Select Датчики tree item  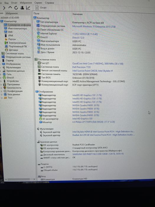[12, 50]
